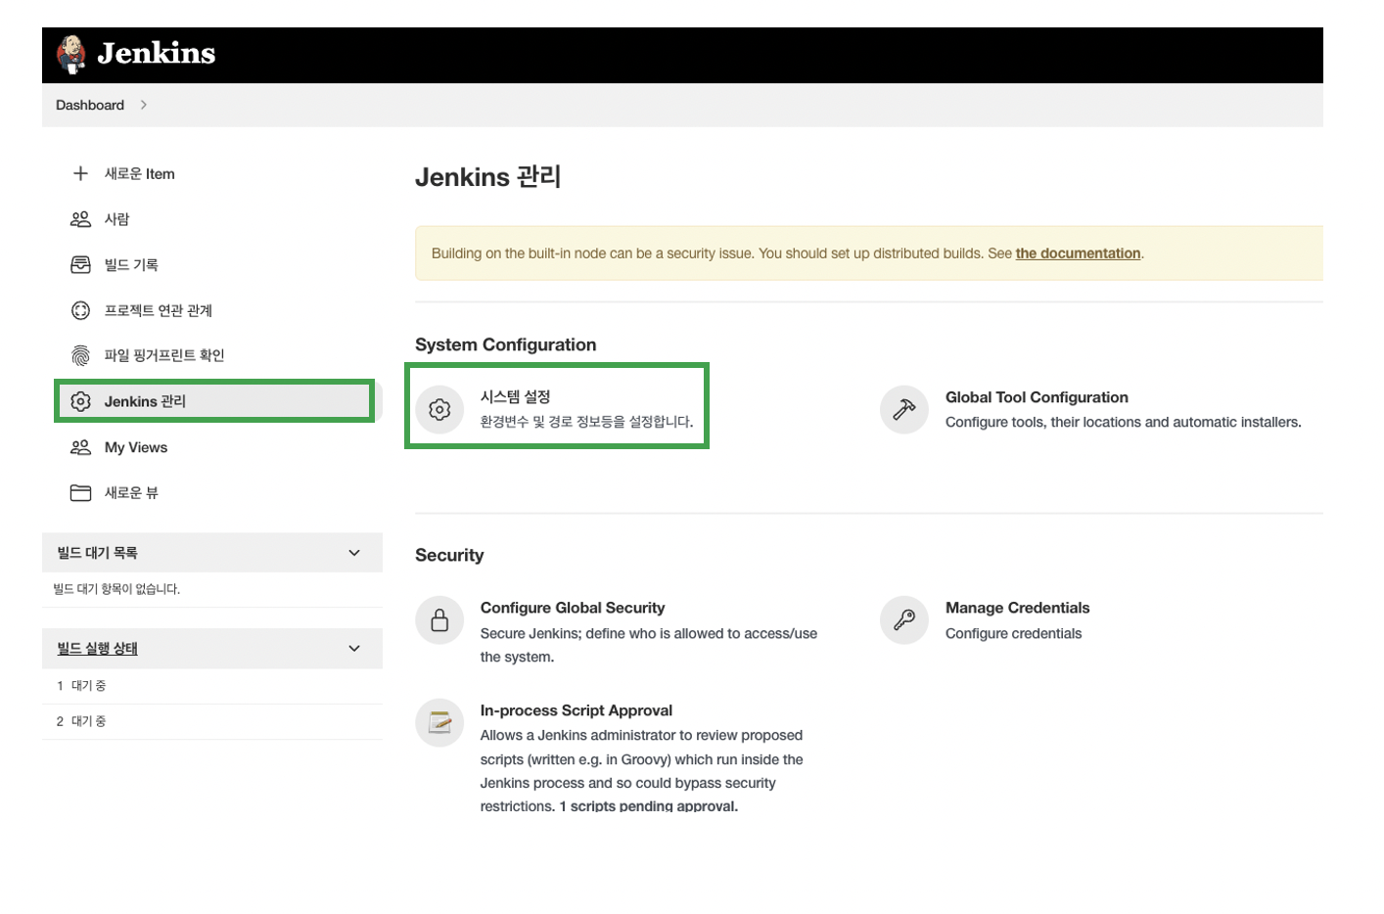The image size is (1384, 914).
Task: Open Global Tool Configuration link
Action: tap(1037, 397)
